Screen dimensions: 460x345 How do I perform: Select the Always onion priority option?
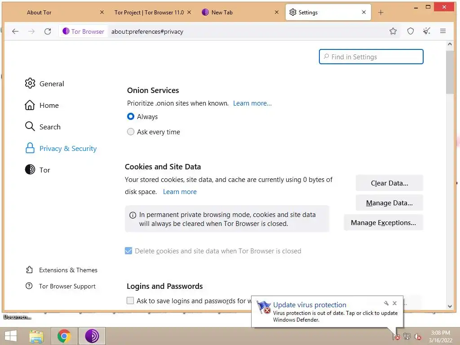coord(131,116)
